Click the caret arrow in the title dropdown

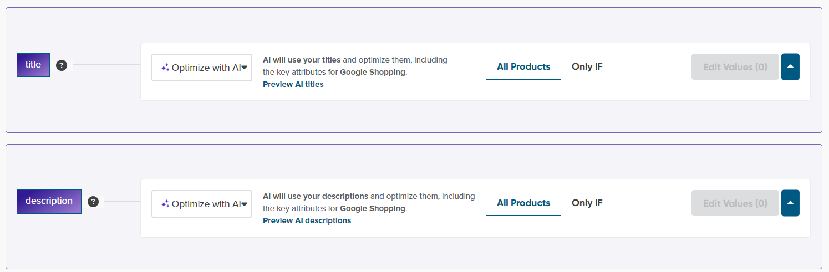pyautogui.click(x=244, y=68)
